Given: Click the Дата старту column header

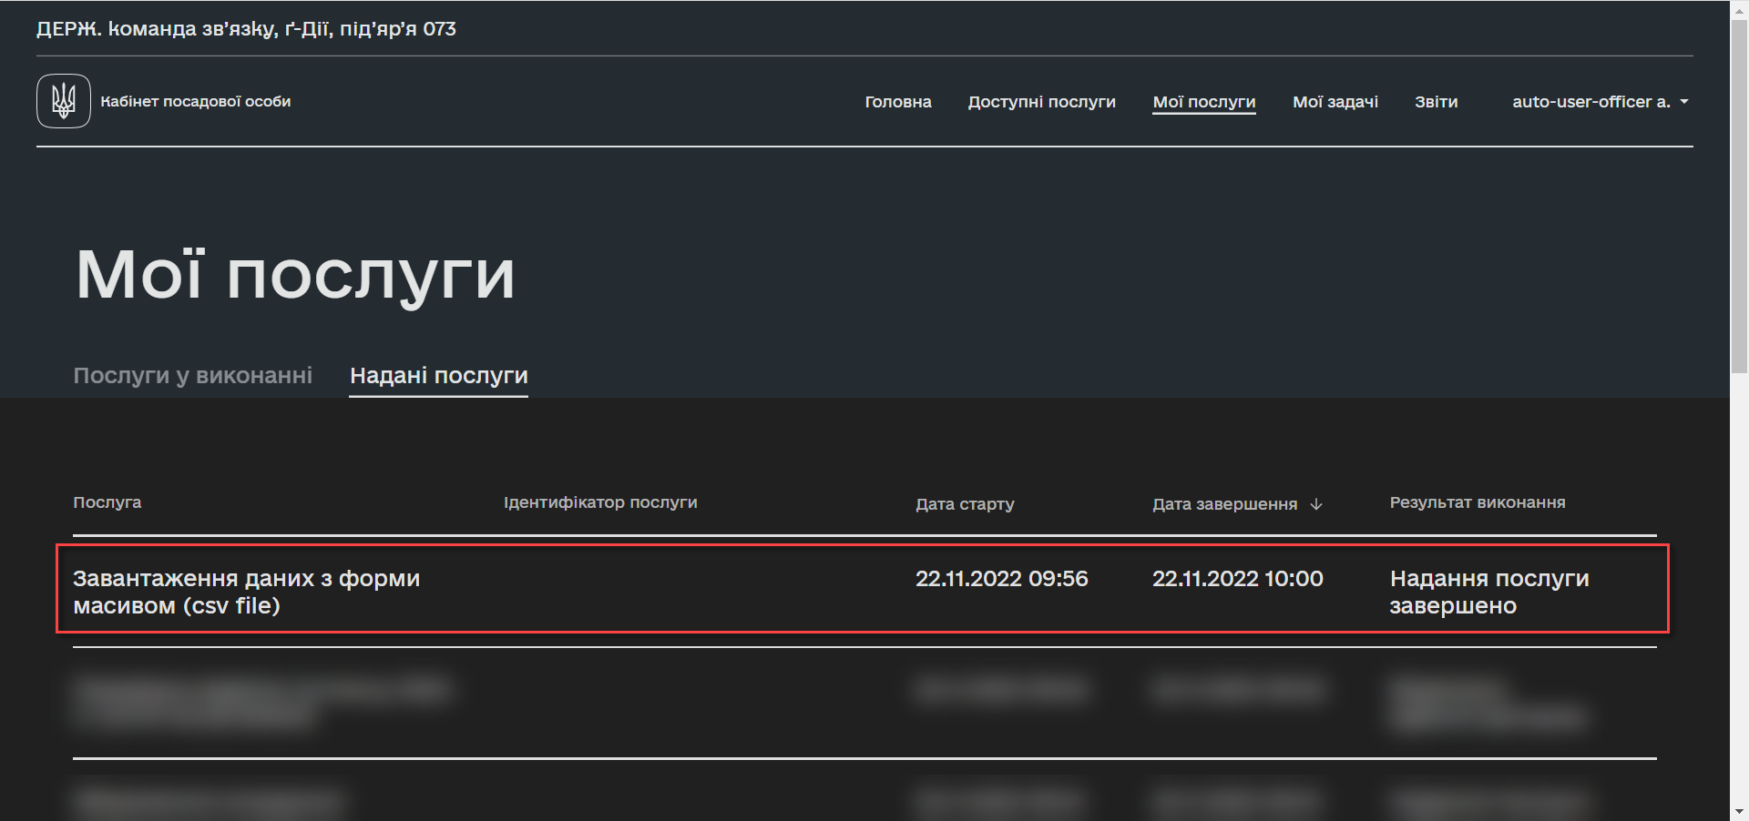Looking at the screenshot, I should coord(965,504).
